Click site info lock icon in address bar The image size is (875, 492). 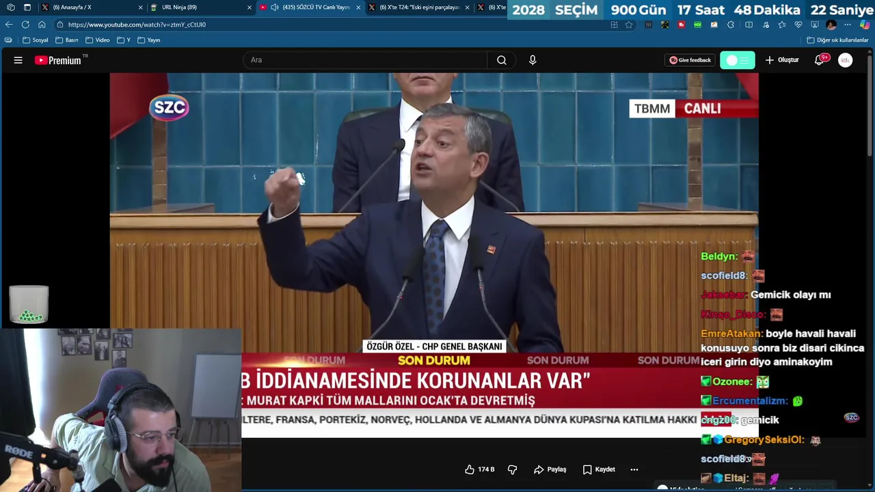tap(60, 25)
